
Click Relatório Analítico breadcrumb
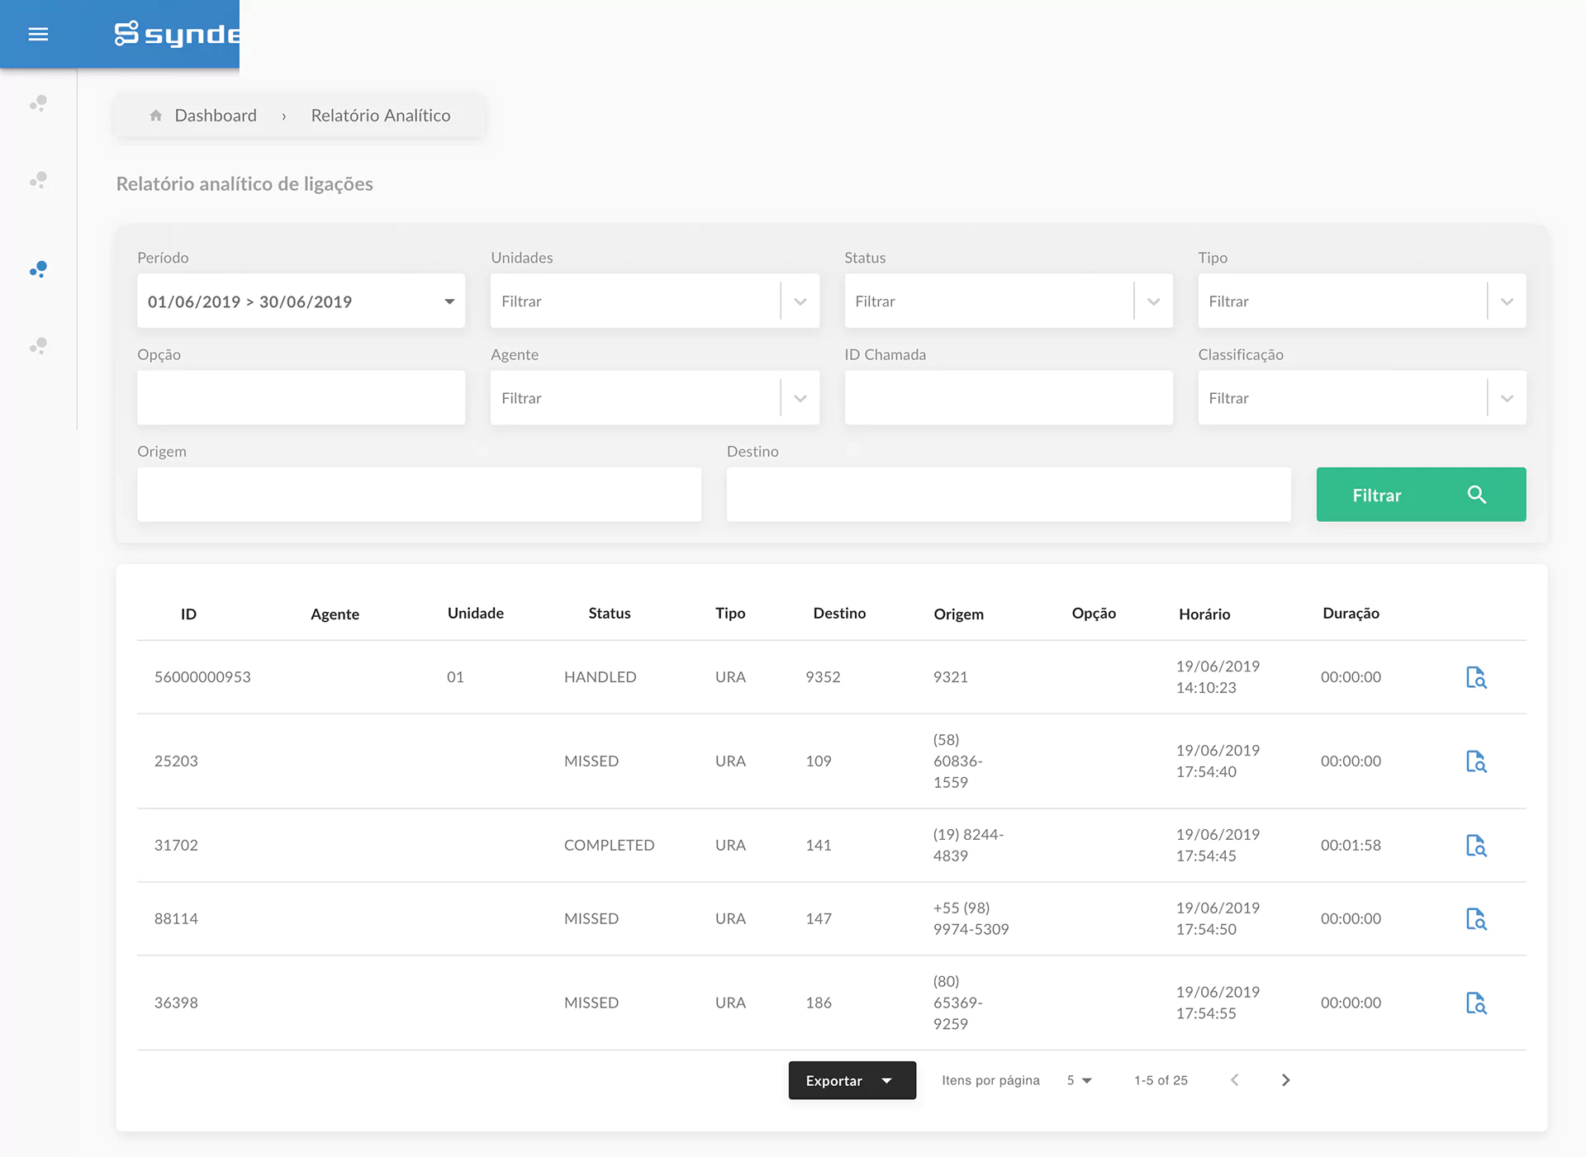click(381, 116)
